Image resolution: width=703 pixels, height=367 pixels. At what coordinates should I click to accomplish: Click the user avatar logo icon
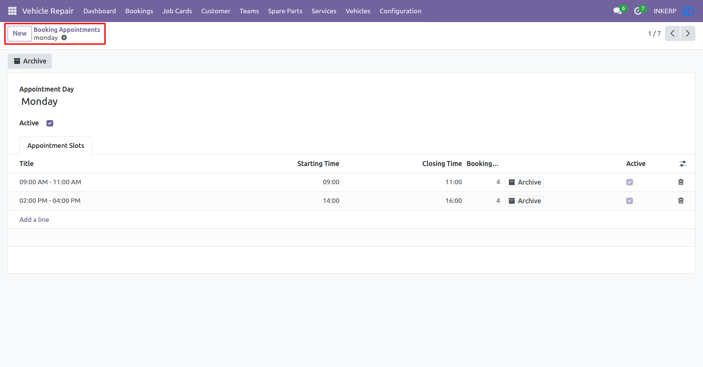[x=689, y=11]
